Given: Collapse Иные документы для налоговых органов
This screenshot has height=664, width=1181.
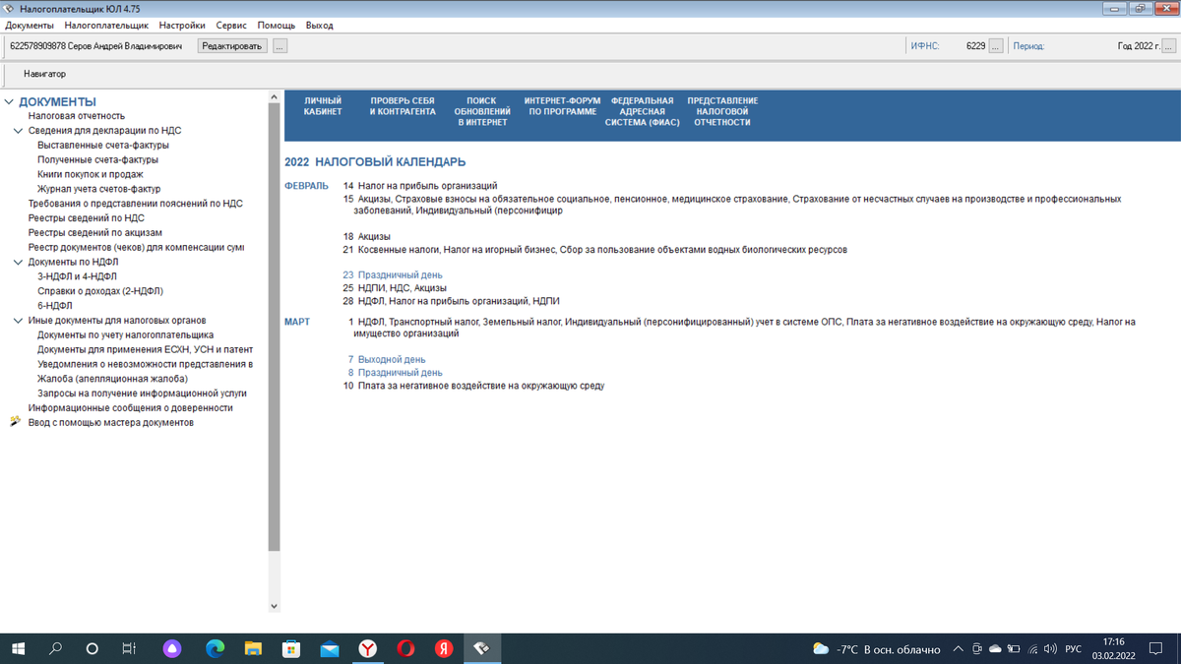Looking at the screenshot, I should point(18,321).
